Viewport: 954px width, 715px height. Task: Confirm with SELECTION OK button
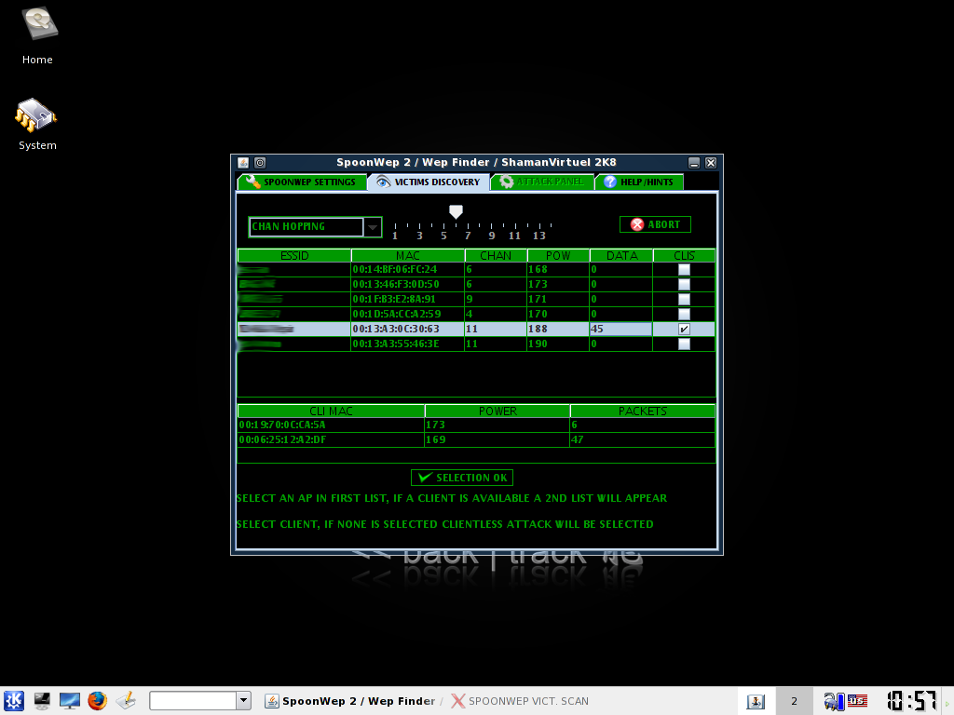(462, 478)
